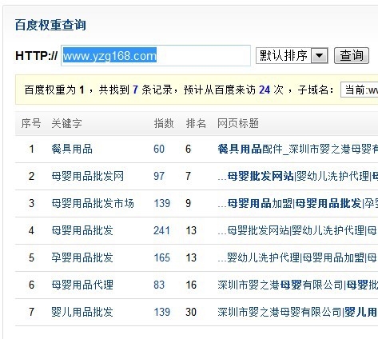Click rank value 6 in 餐具用品 row
This screenshot has height=339, width=378.
(x=189, y=149)
